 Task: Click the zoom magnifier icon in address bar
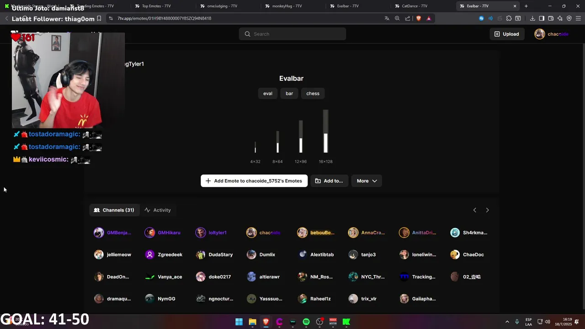point(397,18)
